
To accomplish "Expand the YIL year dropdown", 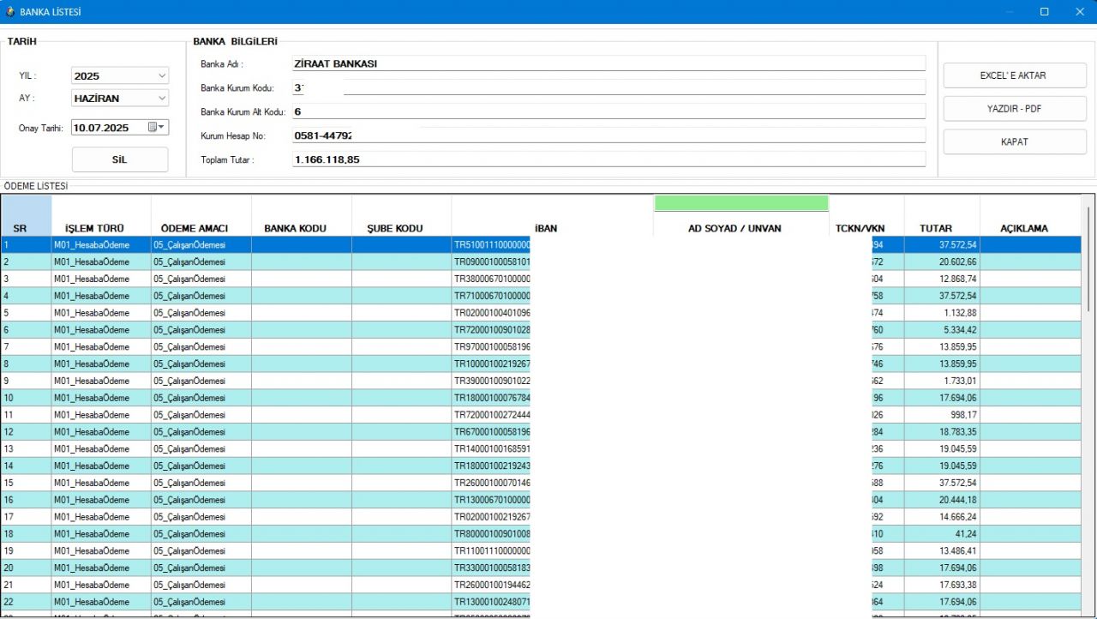I will (x=162, y=75).
